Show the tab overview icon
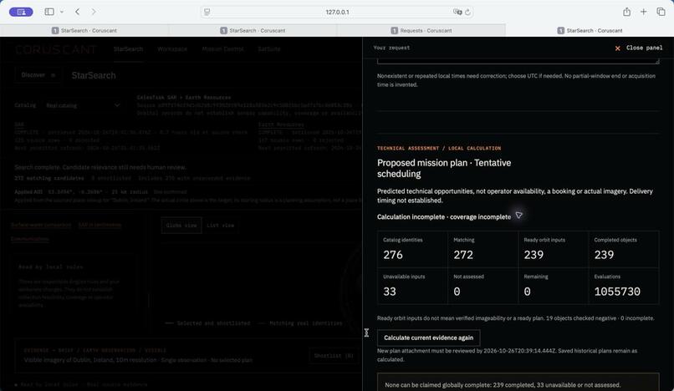Viewport: 674px width, 391px height. point(661,12)
